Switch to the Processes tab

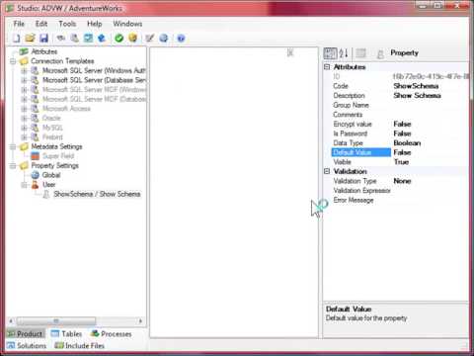click(x=112, y=334)
